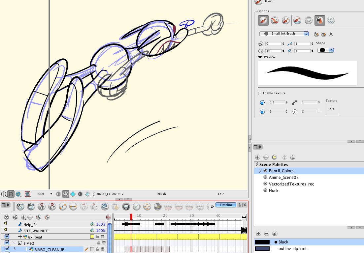Open the Small Ink Brush preset dropdown
Image resolution: width=364 pixels, height=253 pixels.
point(284,34)
